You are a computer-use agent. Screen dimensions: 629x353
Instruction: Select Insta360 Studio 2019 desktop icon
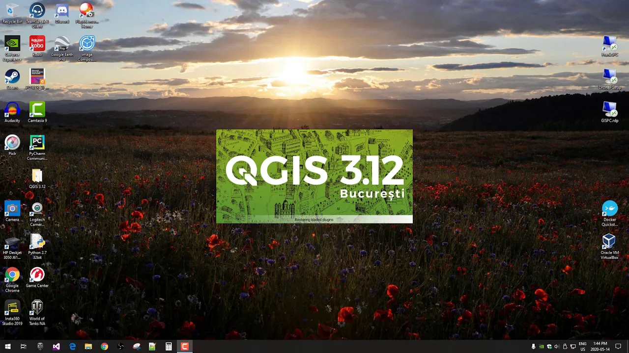point(12,313)
